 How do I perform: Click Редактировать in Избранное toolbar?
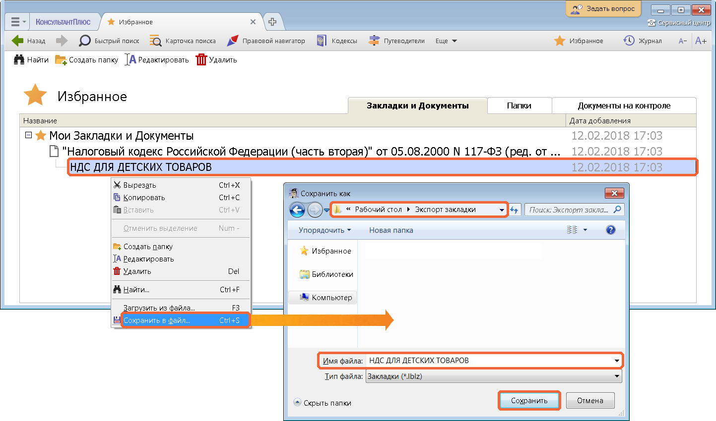(157, 59)
